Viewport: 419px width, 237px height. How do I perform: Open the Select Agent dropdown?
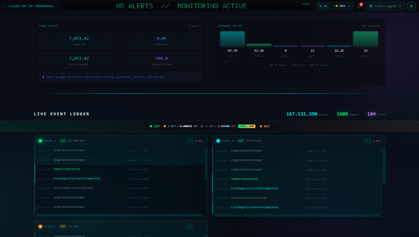[x=385, y=6]
